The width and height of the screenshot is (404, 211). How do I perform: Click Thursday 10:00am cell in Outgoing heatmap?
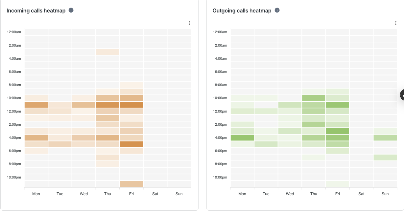314,98
